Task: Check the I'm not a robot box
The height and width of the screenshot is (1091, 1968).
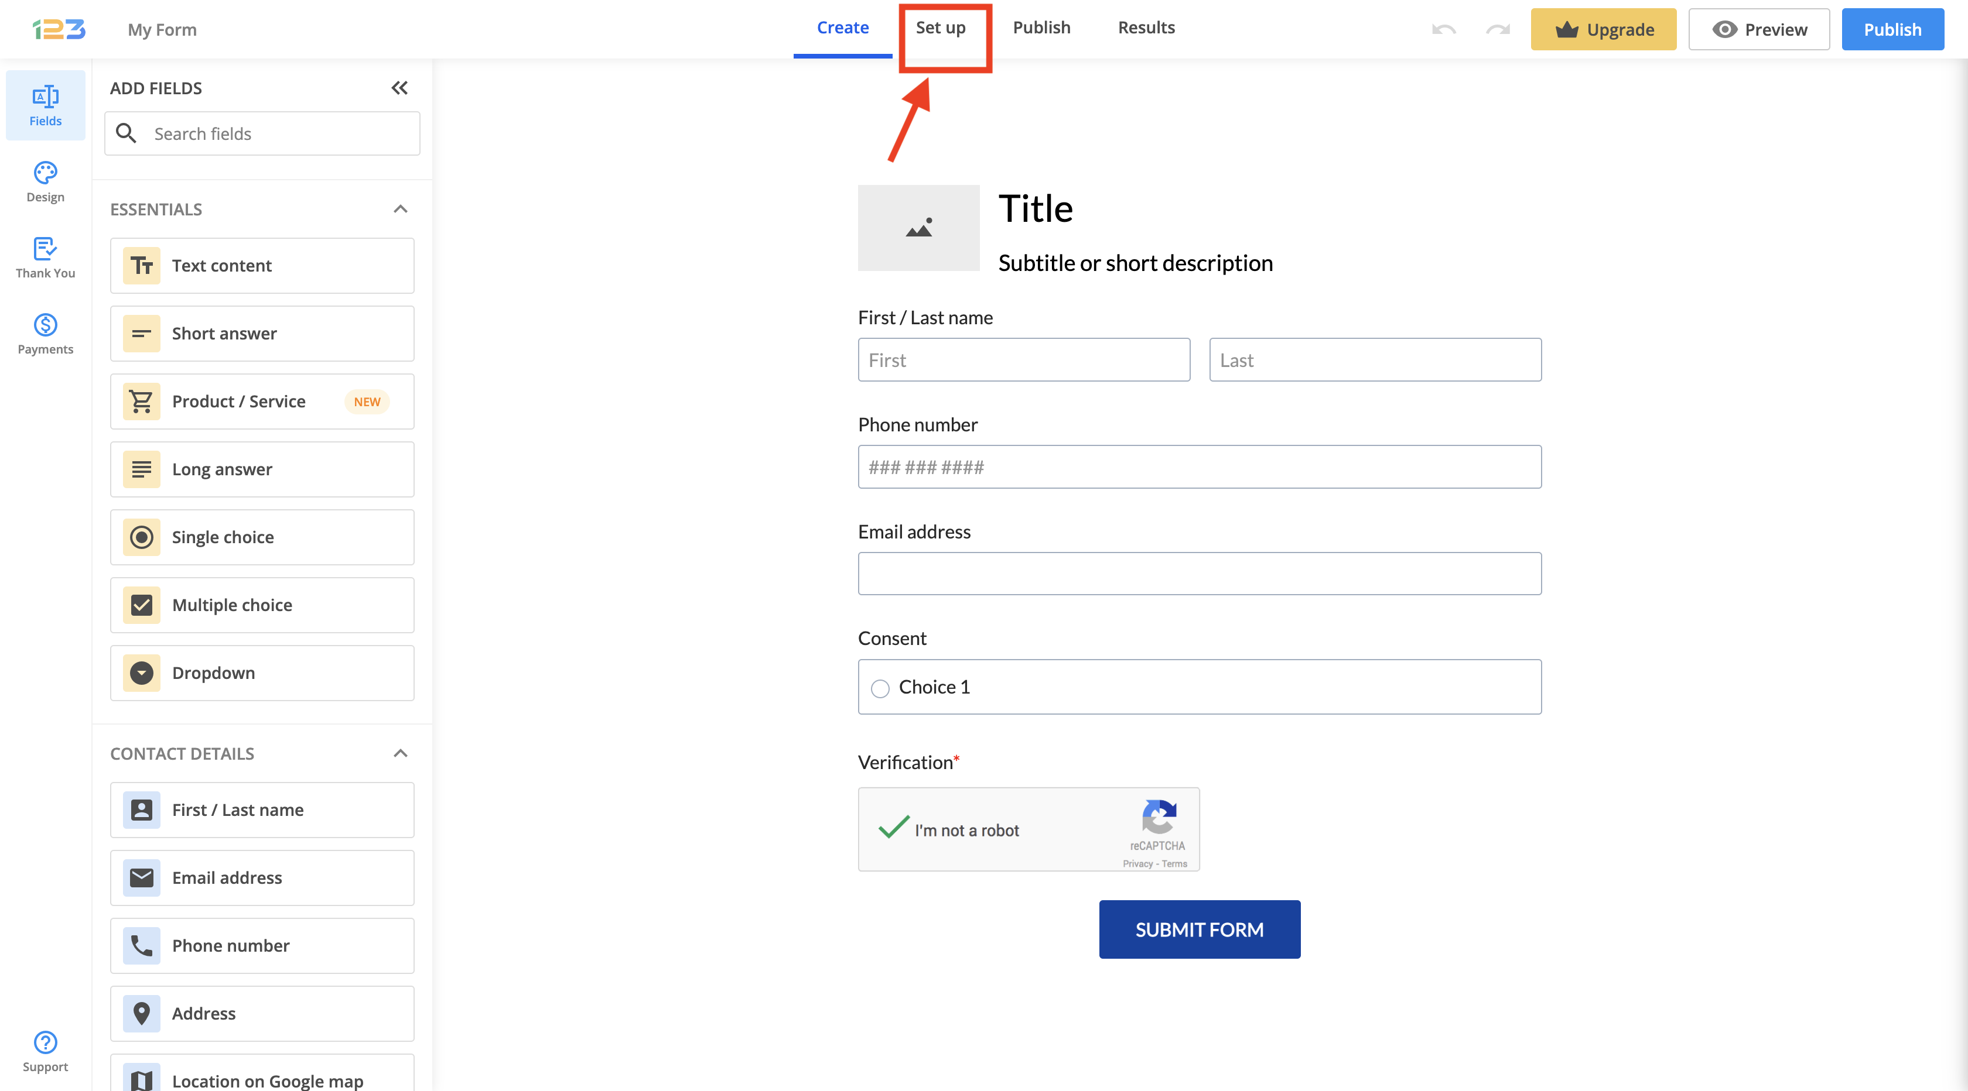Action: pyautogui.click(x=893, y=828)
